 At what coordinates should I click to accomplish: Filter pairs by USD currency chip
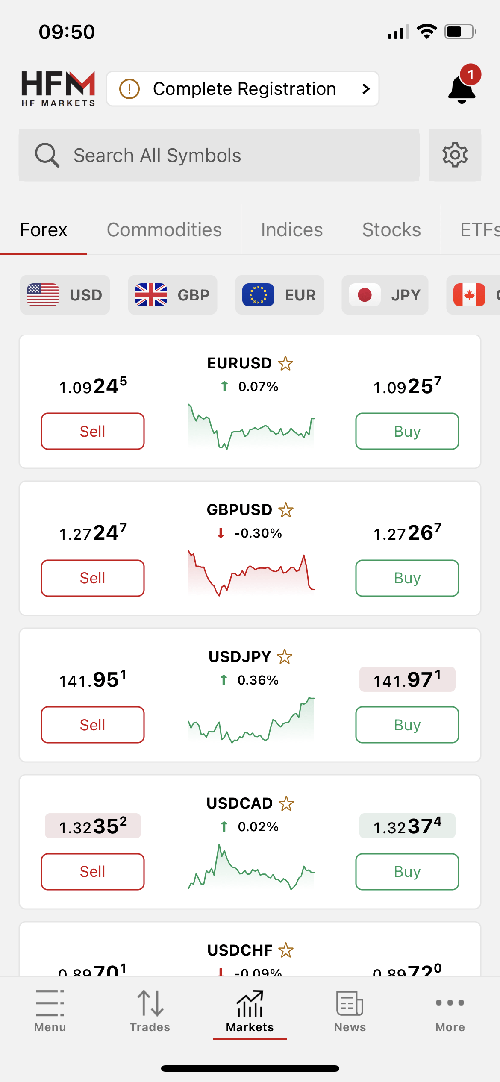click(65, 295)
